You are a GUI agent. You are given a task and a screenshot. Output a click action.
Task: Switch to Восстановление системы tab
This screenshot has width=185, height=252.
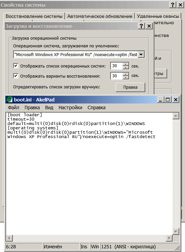pyautogui.click(x=34, y=16)
